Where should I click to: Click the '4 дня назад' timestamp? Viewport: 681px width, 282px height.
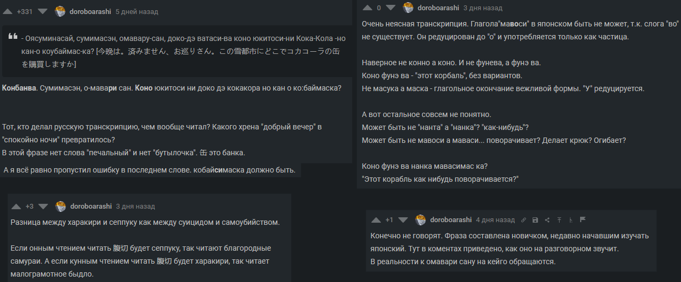coord(495,220)
